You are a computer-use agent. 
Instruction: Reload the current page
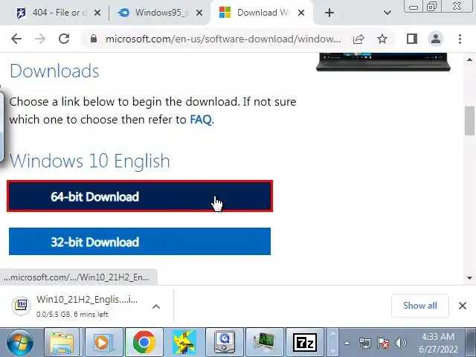click(64, 39)
